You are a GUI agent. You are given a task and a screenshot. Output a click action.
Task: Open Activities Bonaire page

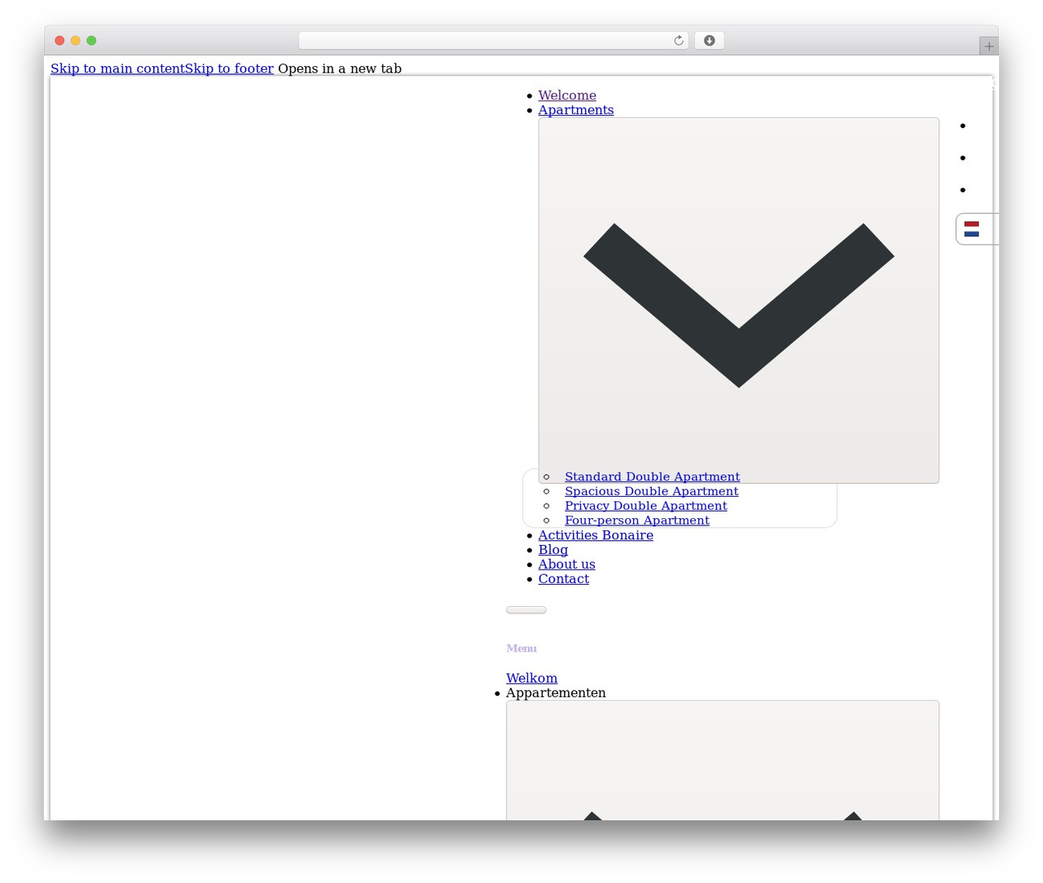coord(595,535)
